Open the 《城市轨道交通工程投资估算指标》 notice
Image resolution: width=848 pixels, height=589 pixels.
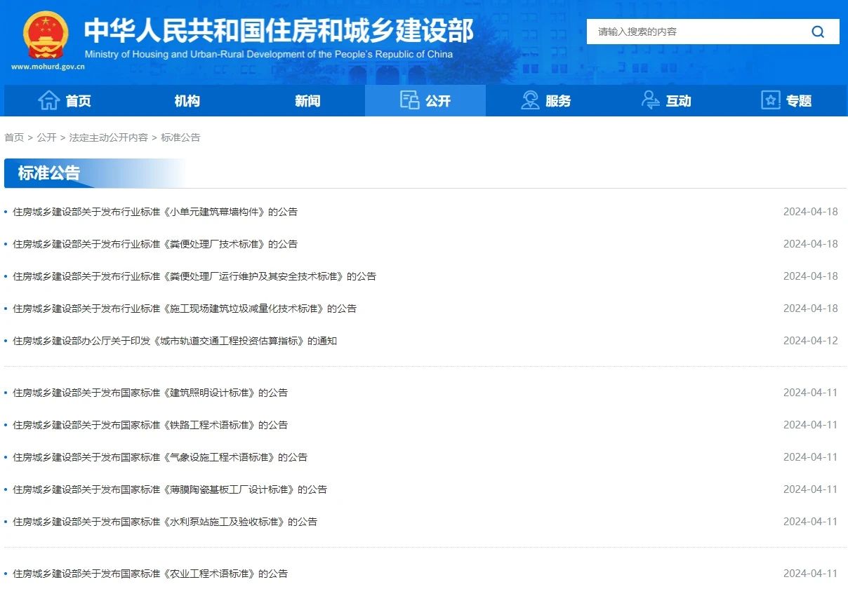click(175, 341)
